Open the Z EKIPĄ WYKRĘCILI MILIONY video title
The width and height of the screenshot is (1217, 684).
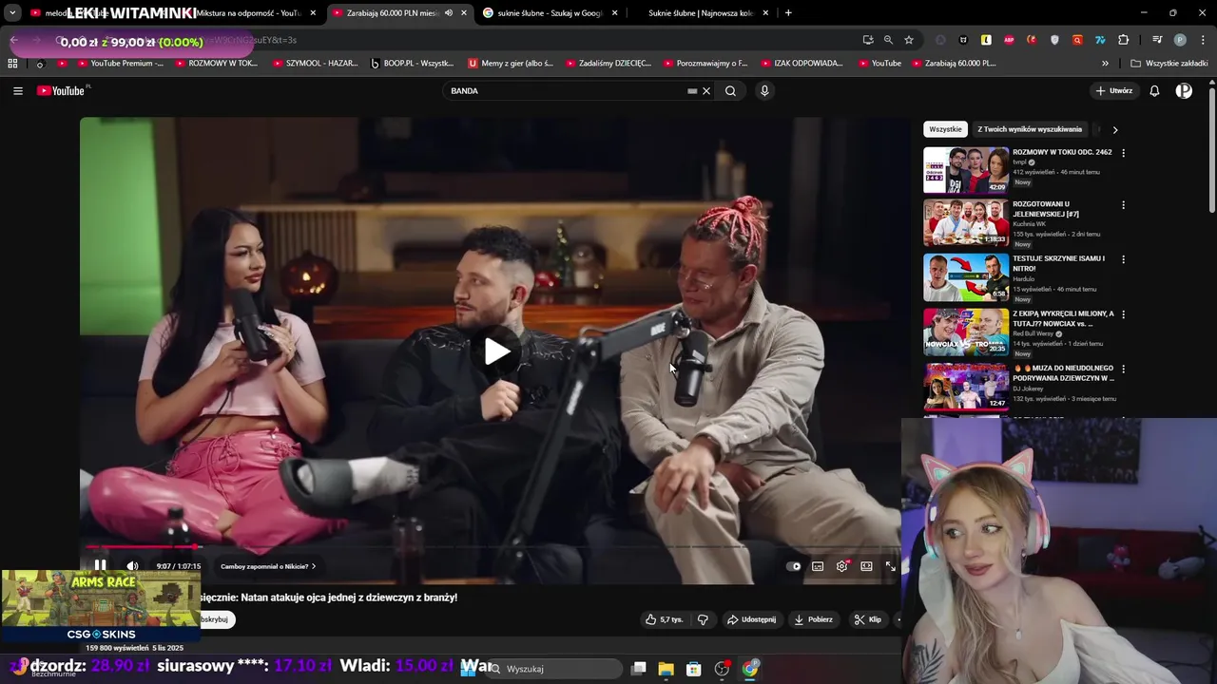1063,318
